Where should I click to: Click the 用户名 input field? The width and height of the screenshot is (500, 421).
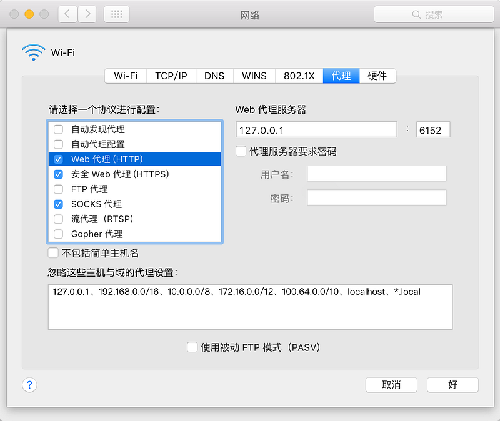tap(377, 174)
